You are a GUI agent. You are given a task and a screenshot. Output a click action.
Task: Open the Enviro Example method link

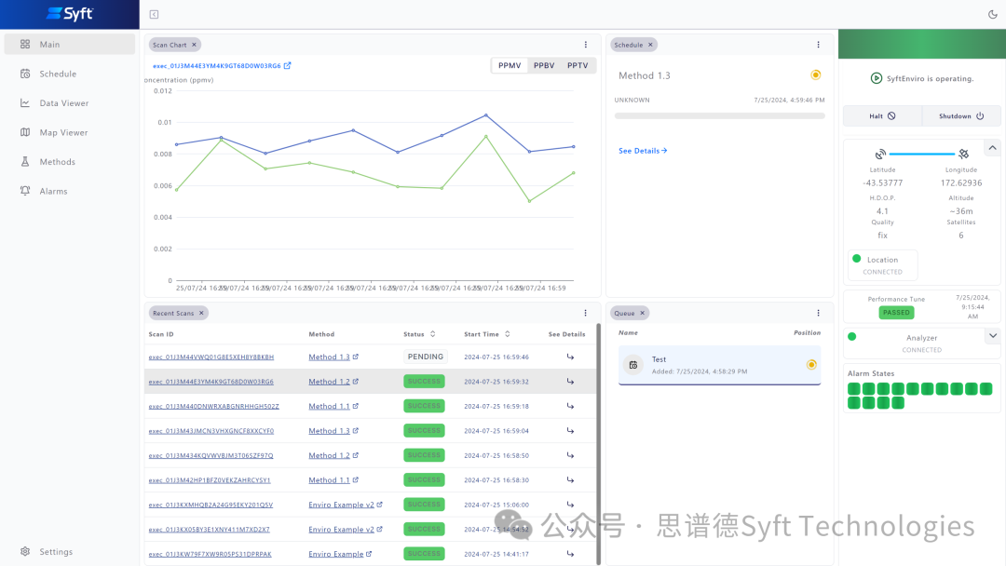(x=340, y=554)
